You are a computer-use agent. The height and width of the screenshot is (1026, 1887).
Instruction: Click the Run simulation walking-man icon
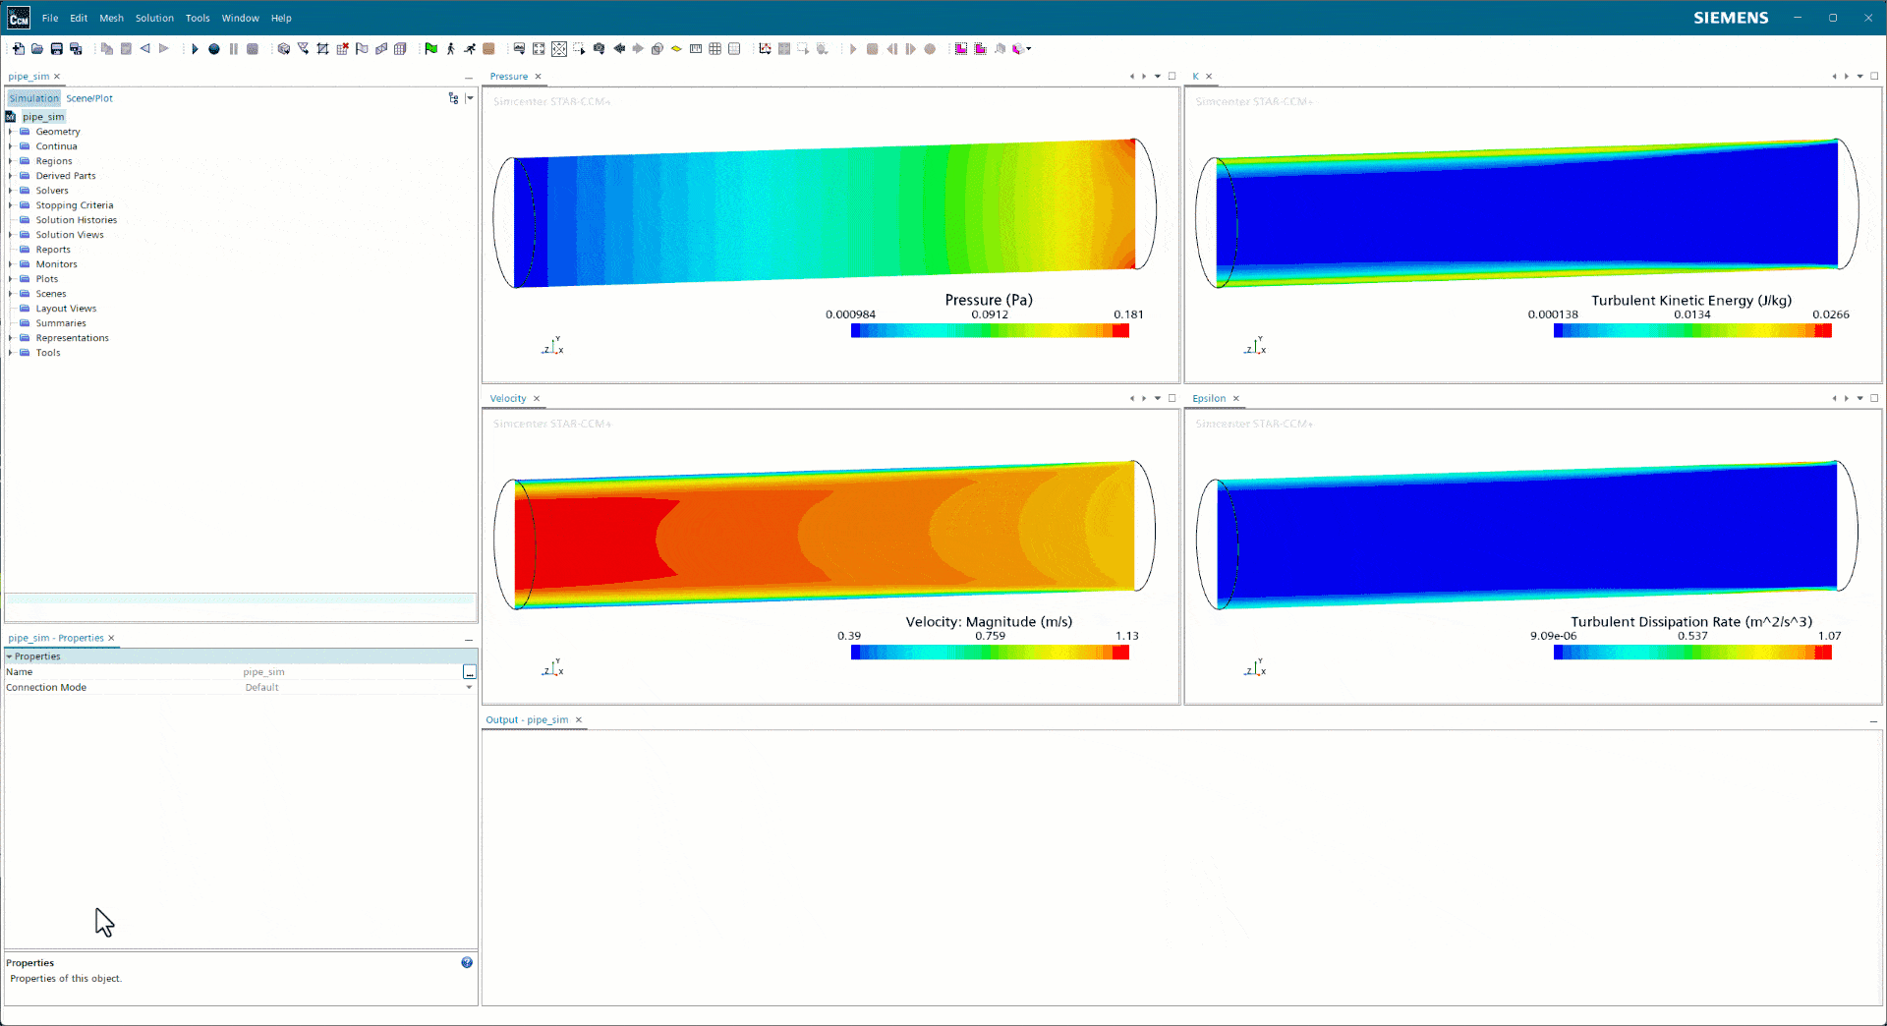450,48
